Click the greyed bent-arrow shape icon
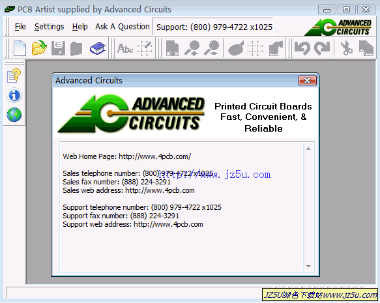The height and width of the screenshot is (303, 380). [x=276, y=48]
